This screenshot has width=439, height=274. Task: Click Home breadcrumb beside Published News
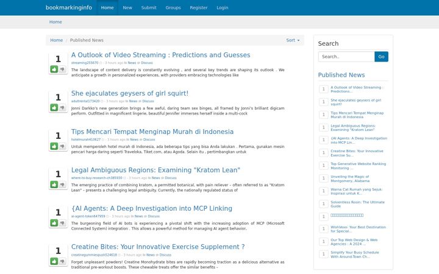tap(56, 40)
